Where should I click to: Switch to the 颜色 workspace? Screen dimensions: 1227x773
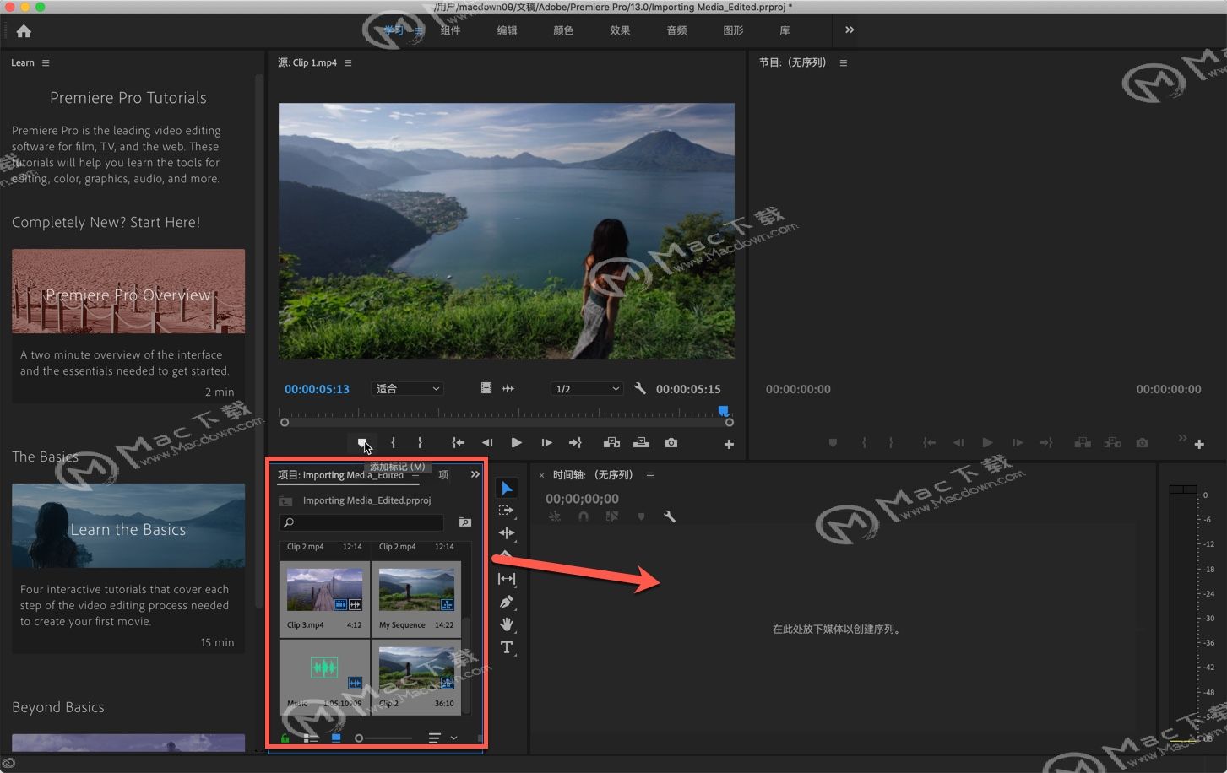pos(563,30)
